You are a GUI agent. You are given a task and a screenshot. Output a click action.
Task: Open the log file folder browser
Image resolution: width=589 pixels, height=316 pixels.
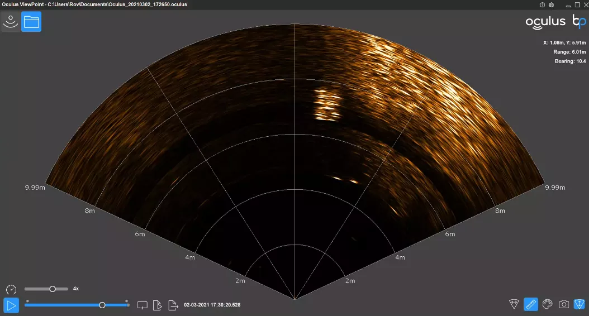pos(31,22)
